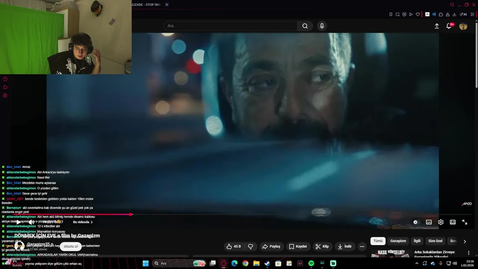
Task: Open the browser downloads icon
Action: click(x=454, y=15)
